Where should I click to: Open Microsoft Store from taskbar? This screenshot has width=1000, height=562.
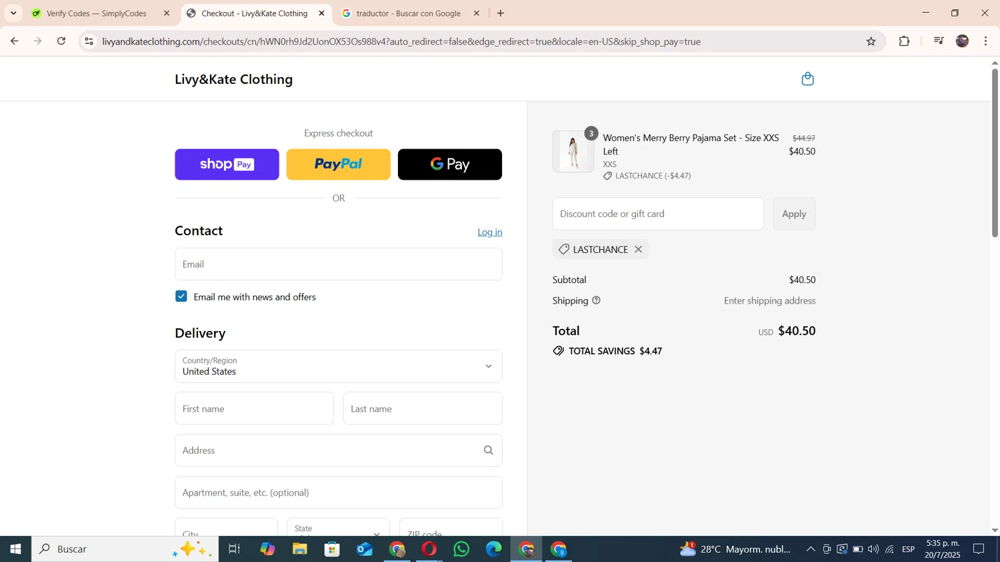point(332,549)
